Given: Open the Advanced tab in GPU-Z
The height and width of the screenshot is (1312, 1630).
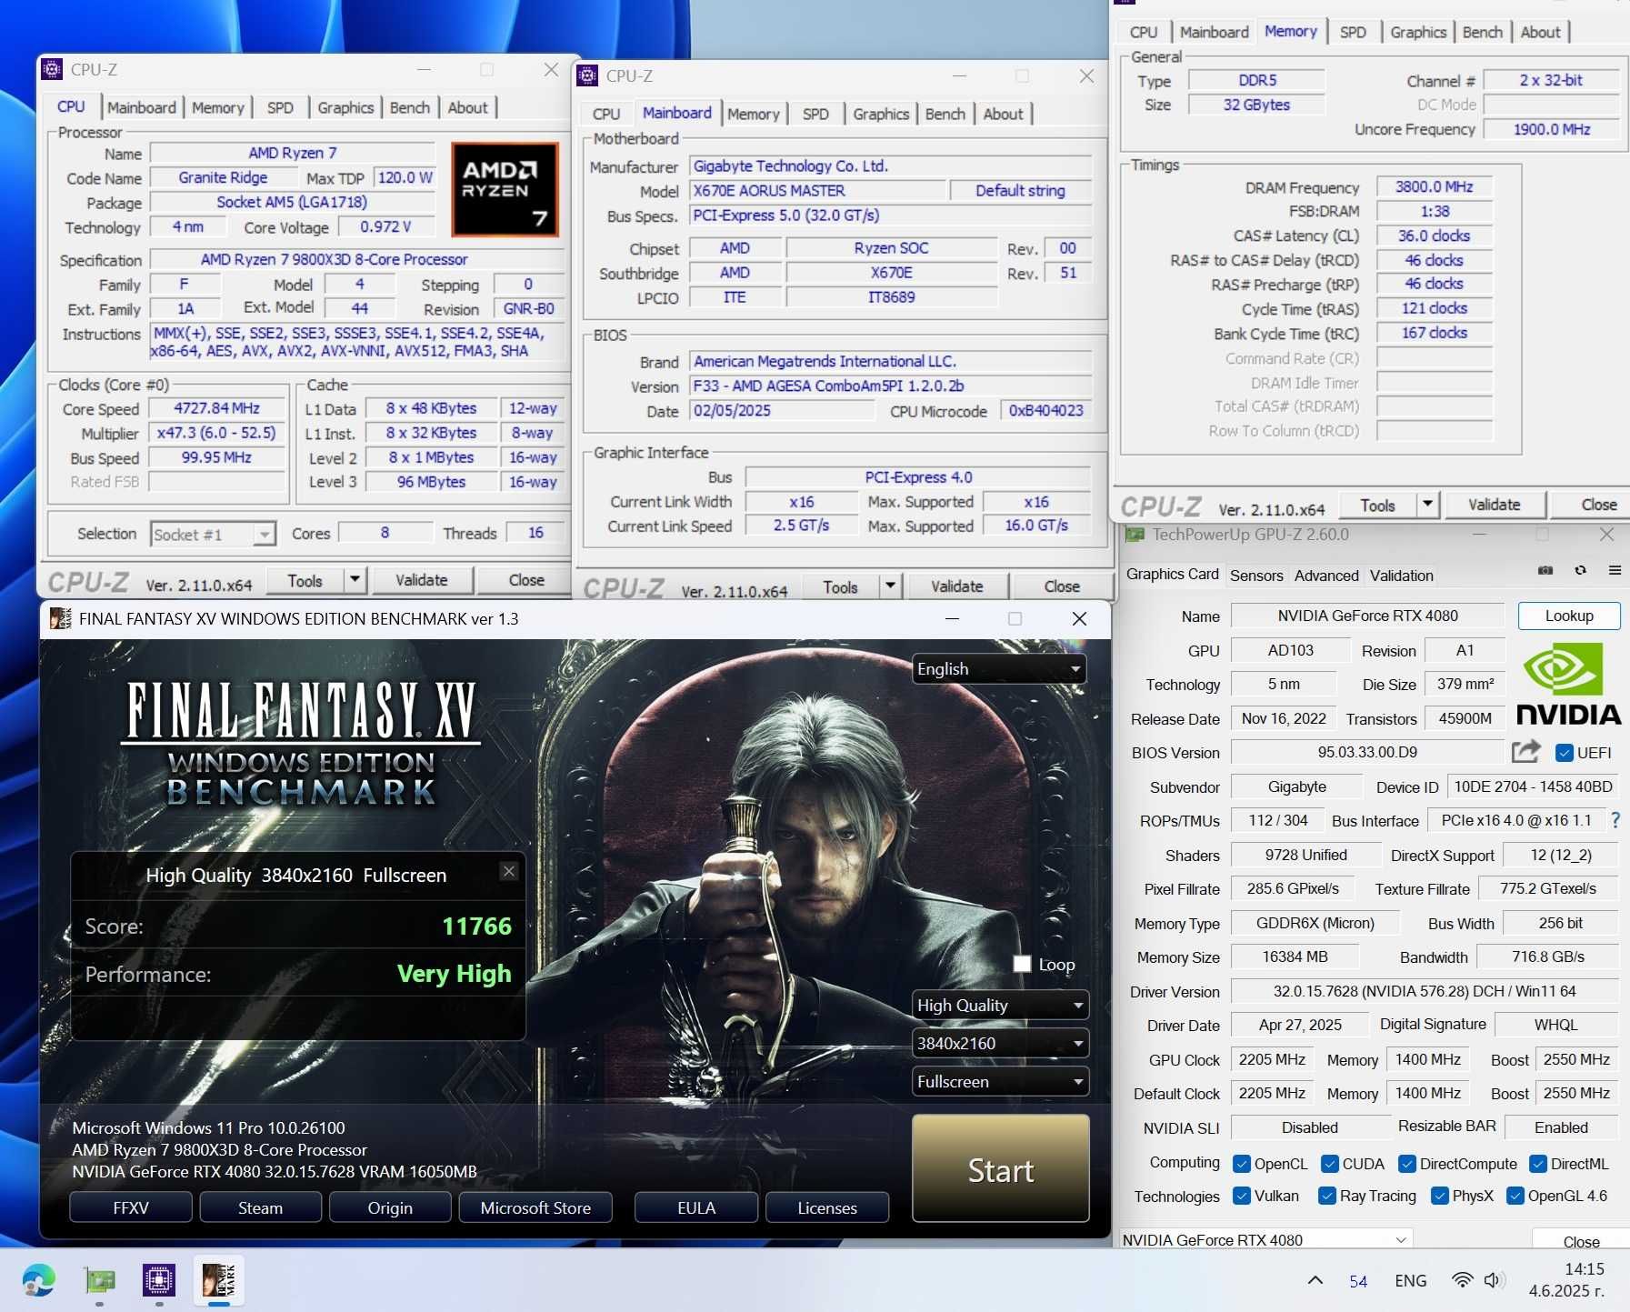Looking at the screenshot, I should pyautogui.click(x=1326, y=575).
